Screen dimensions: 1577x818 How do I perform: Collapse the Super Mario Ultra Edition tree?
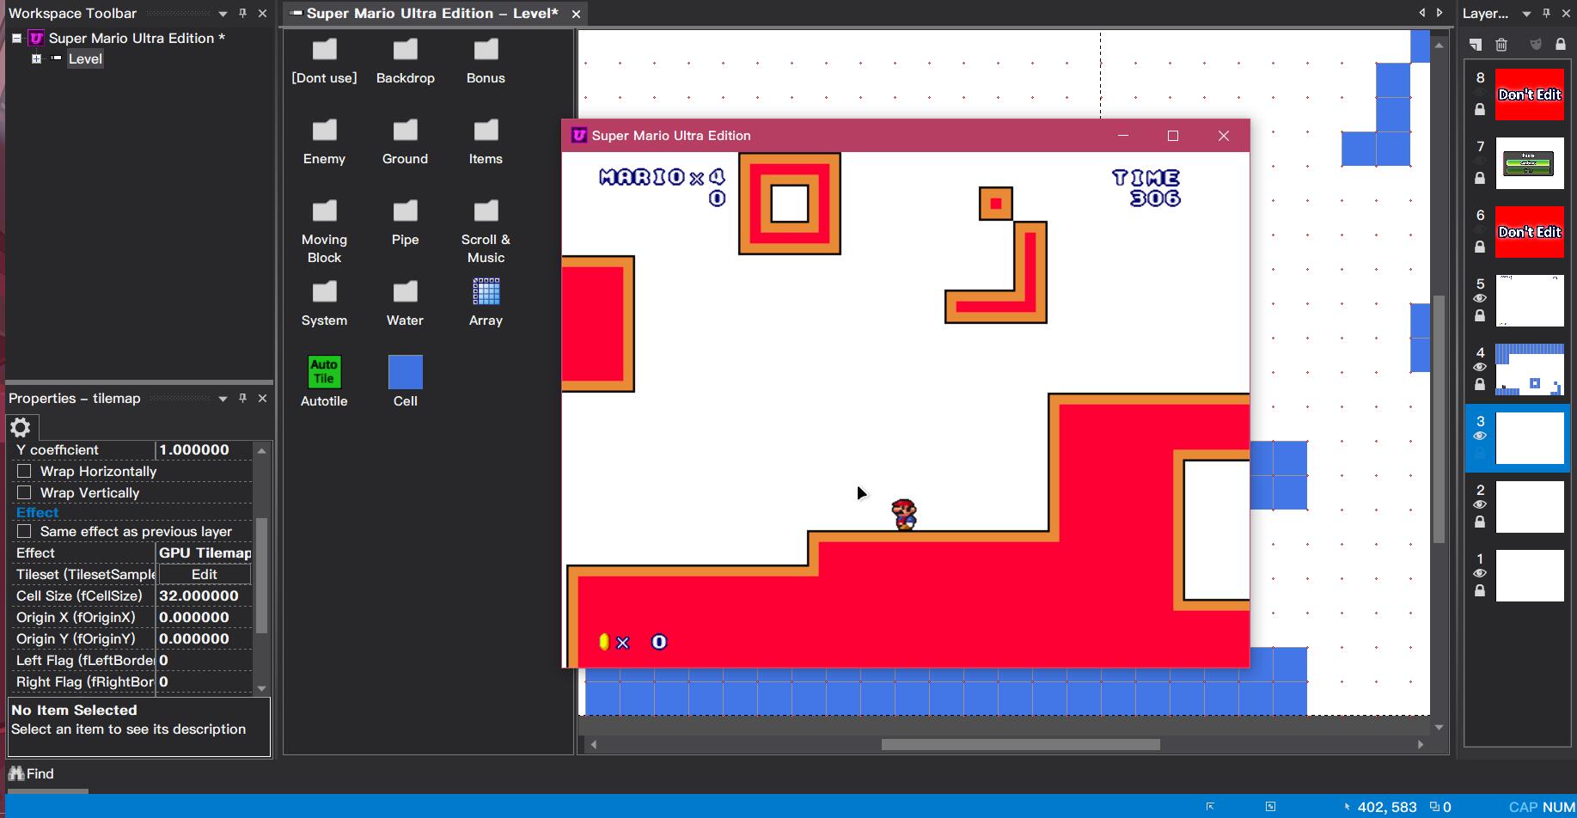(x=16, y=38)
